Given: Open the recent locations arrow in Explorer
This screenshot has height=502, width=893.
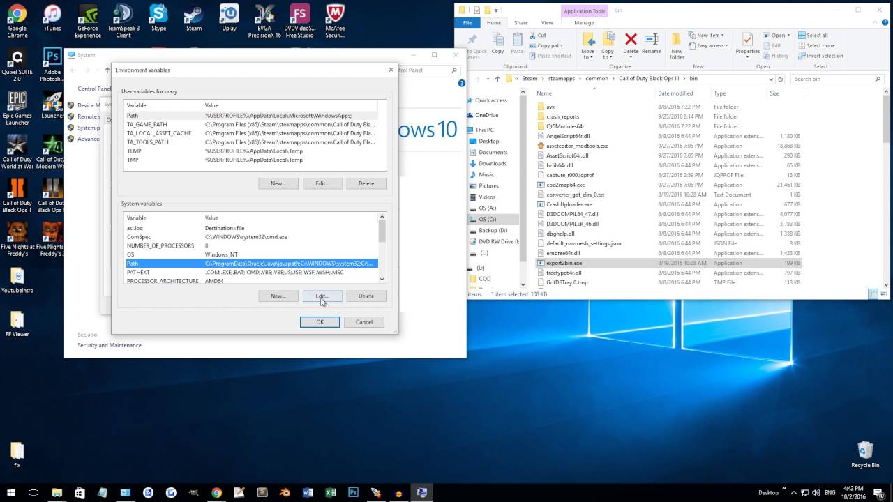Looking at the screenshot, I should 487,79.
